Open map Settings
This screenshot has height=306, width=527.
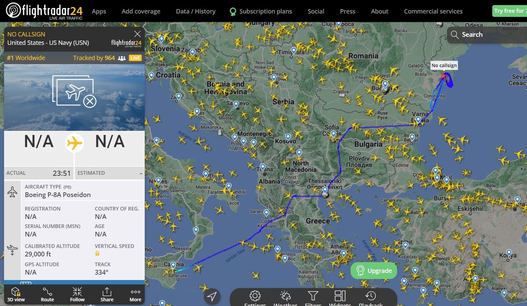coord(255,298)
